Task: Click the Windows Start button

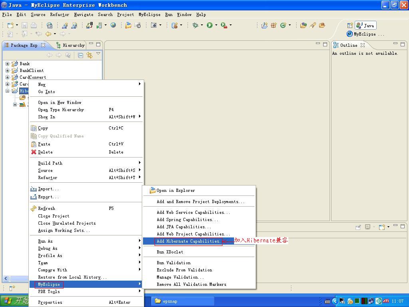Action: [14, 301]
